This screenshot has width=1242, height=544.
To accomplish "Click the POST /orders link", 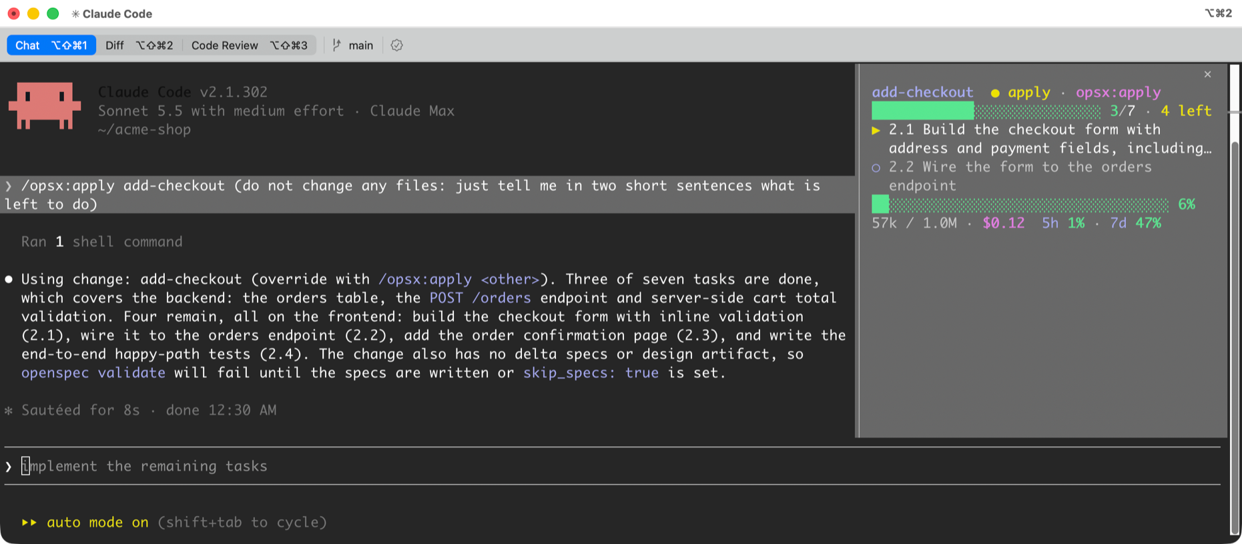I will point(481,298).
